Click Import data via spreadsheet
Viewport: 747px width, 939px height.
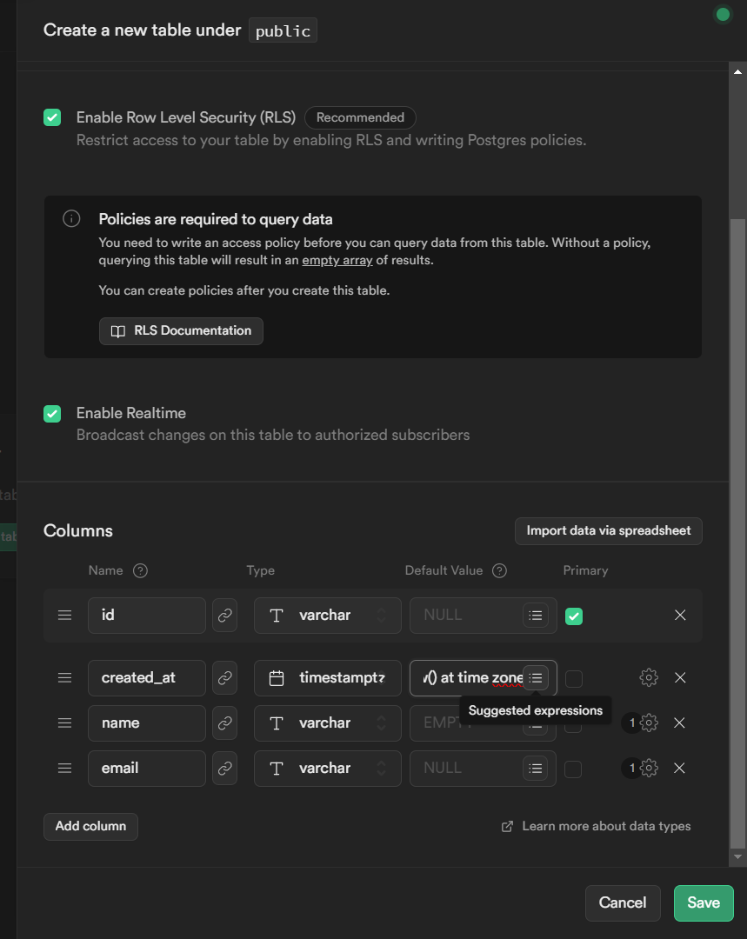608,530
